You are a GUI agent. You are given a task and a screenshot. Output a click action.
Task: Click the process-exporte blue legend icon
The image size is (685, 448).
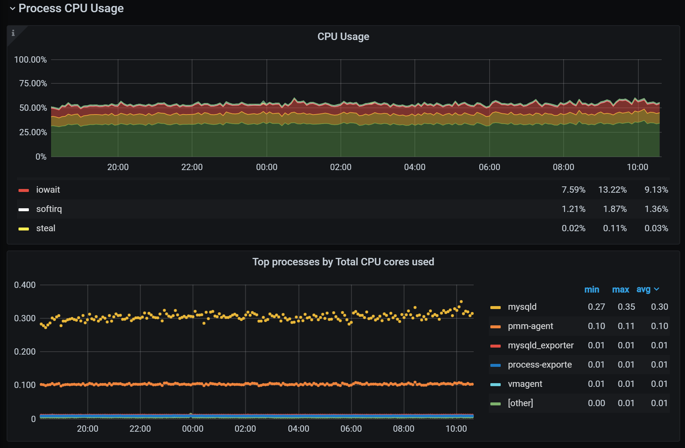(x=495, y=365)
